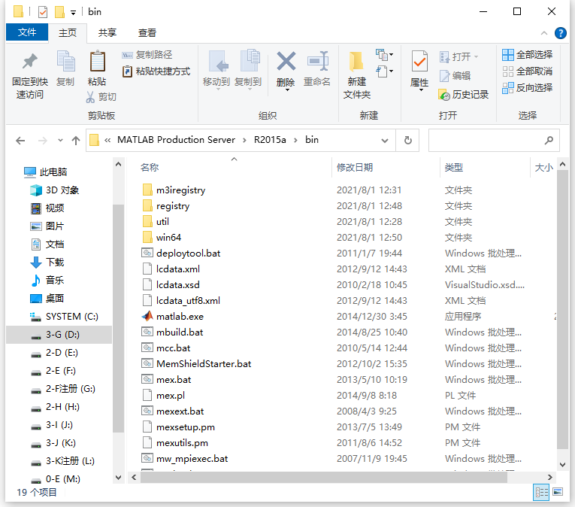Expand the address bar history dropdown
Image resolution: width=575 pixels, height=507 pixels.
pyautogui.click(x=385, y=140)
